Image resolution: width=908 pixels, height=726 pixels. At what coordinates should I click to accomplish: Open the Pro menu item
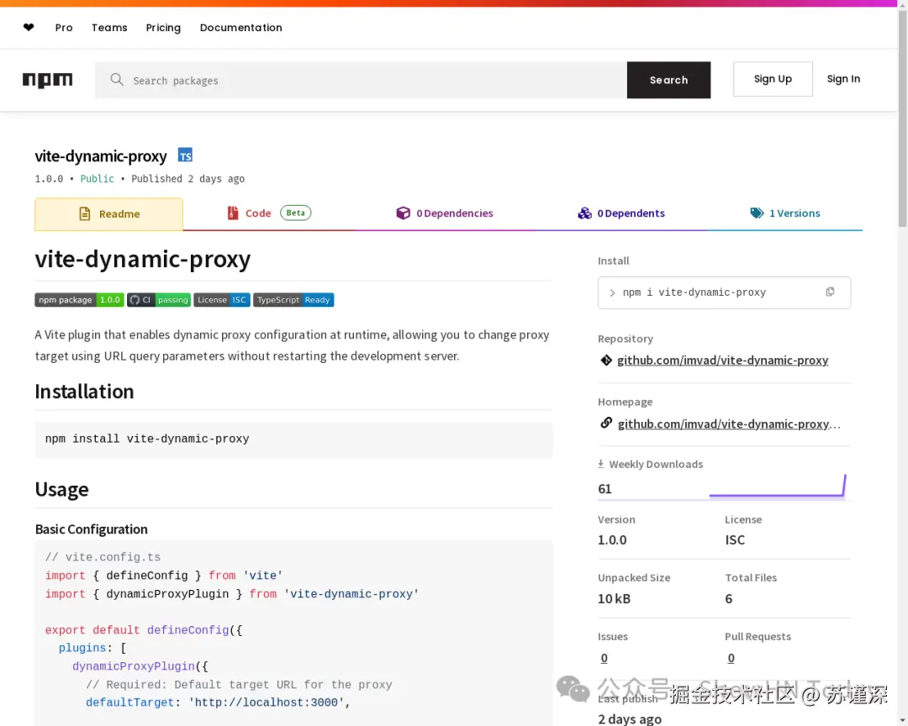coord(64,27)
